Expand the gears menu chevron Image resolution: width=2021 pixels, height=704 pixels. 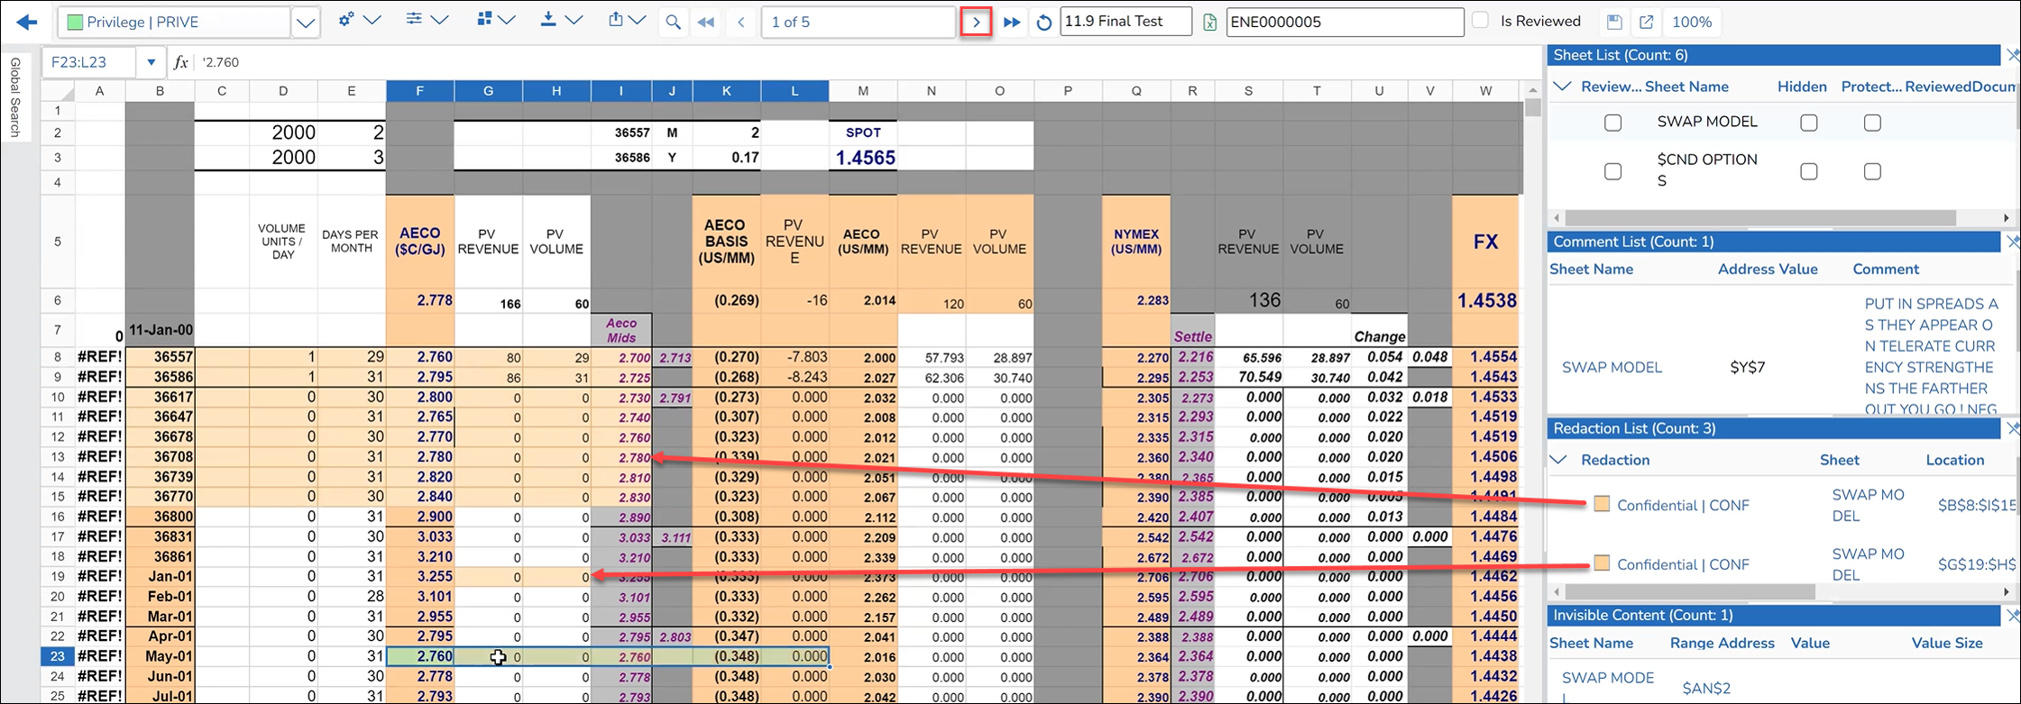pos(372,20)
